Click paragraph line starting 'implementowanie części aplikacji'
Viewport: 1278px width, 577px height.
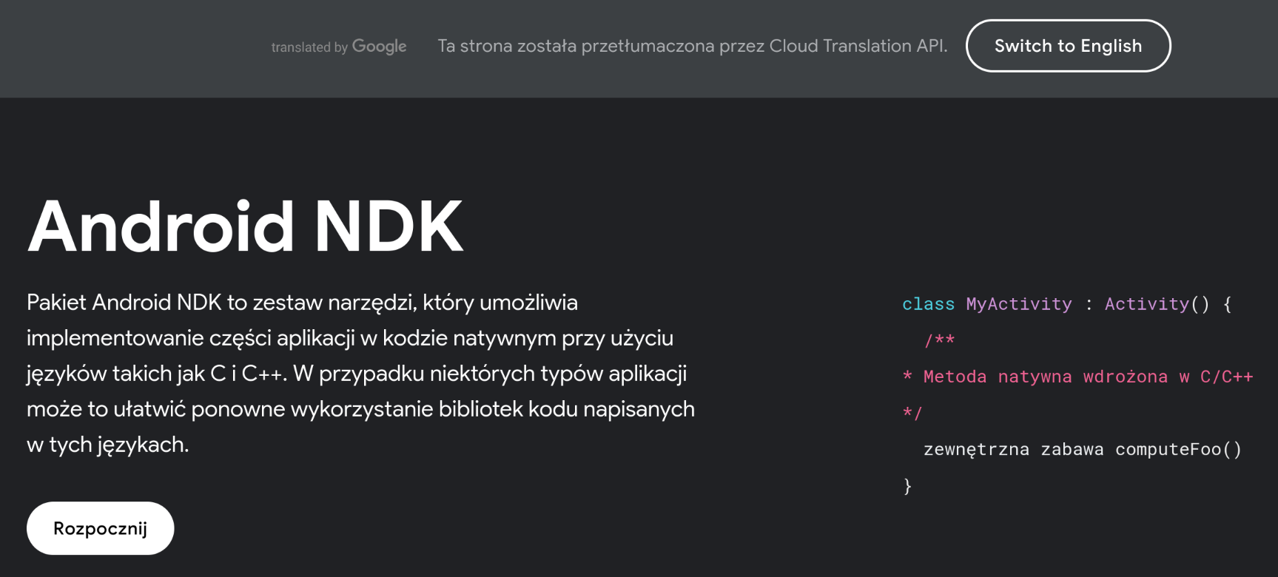click(350, 338)
